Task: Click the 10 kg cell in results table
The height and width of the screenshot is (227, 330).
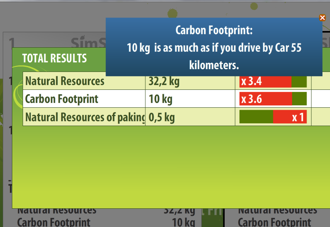Action: [x=160, y=99]
